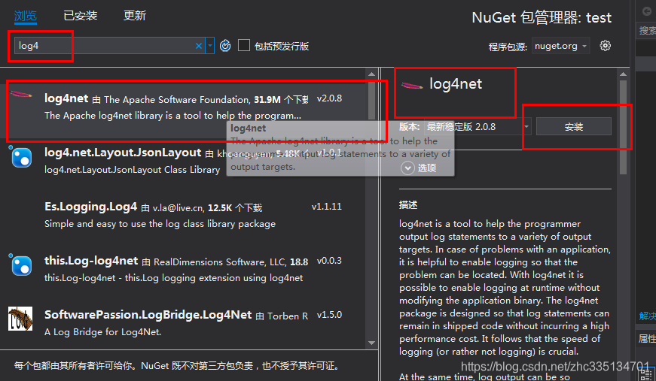This screenshot has height=381, width=656.
Task: Click the log4net feather icon in list
Action: tap(20, 95)
